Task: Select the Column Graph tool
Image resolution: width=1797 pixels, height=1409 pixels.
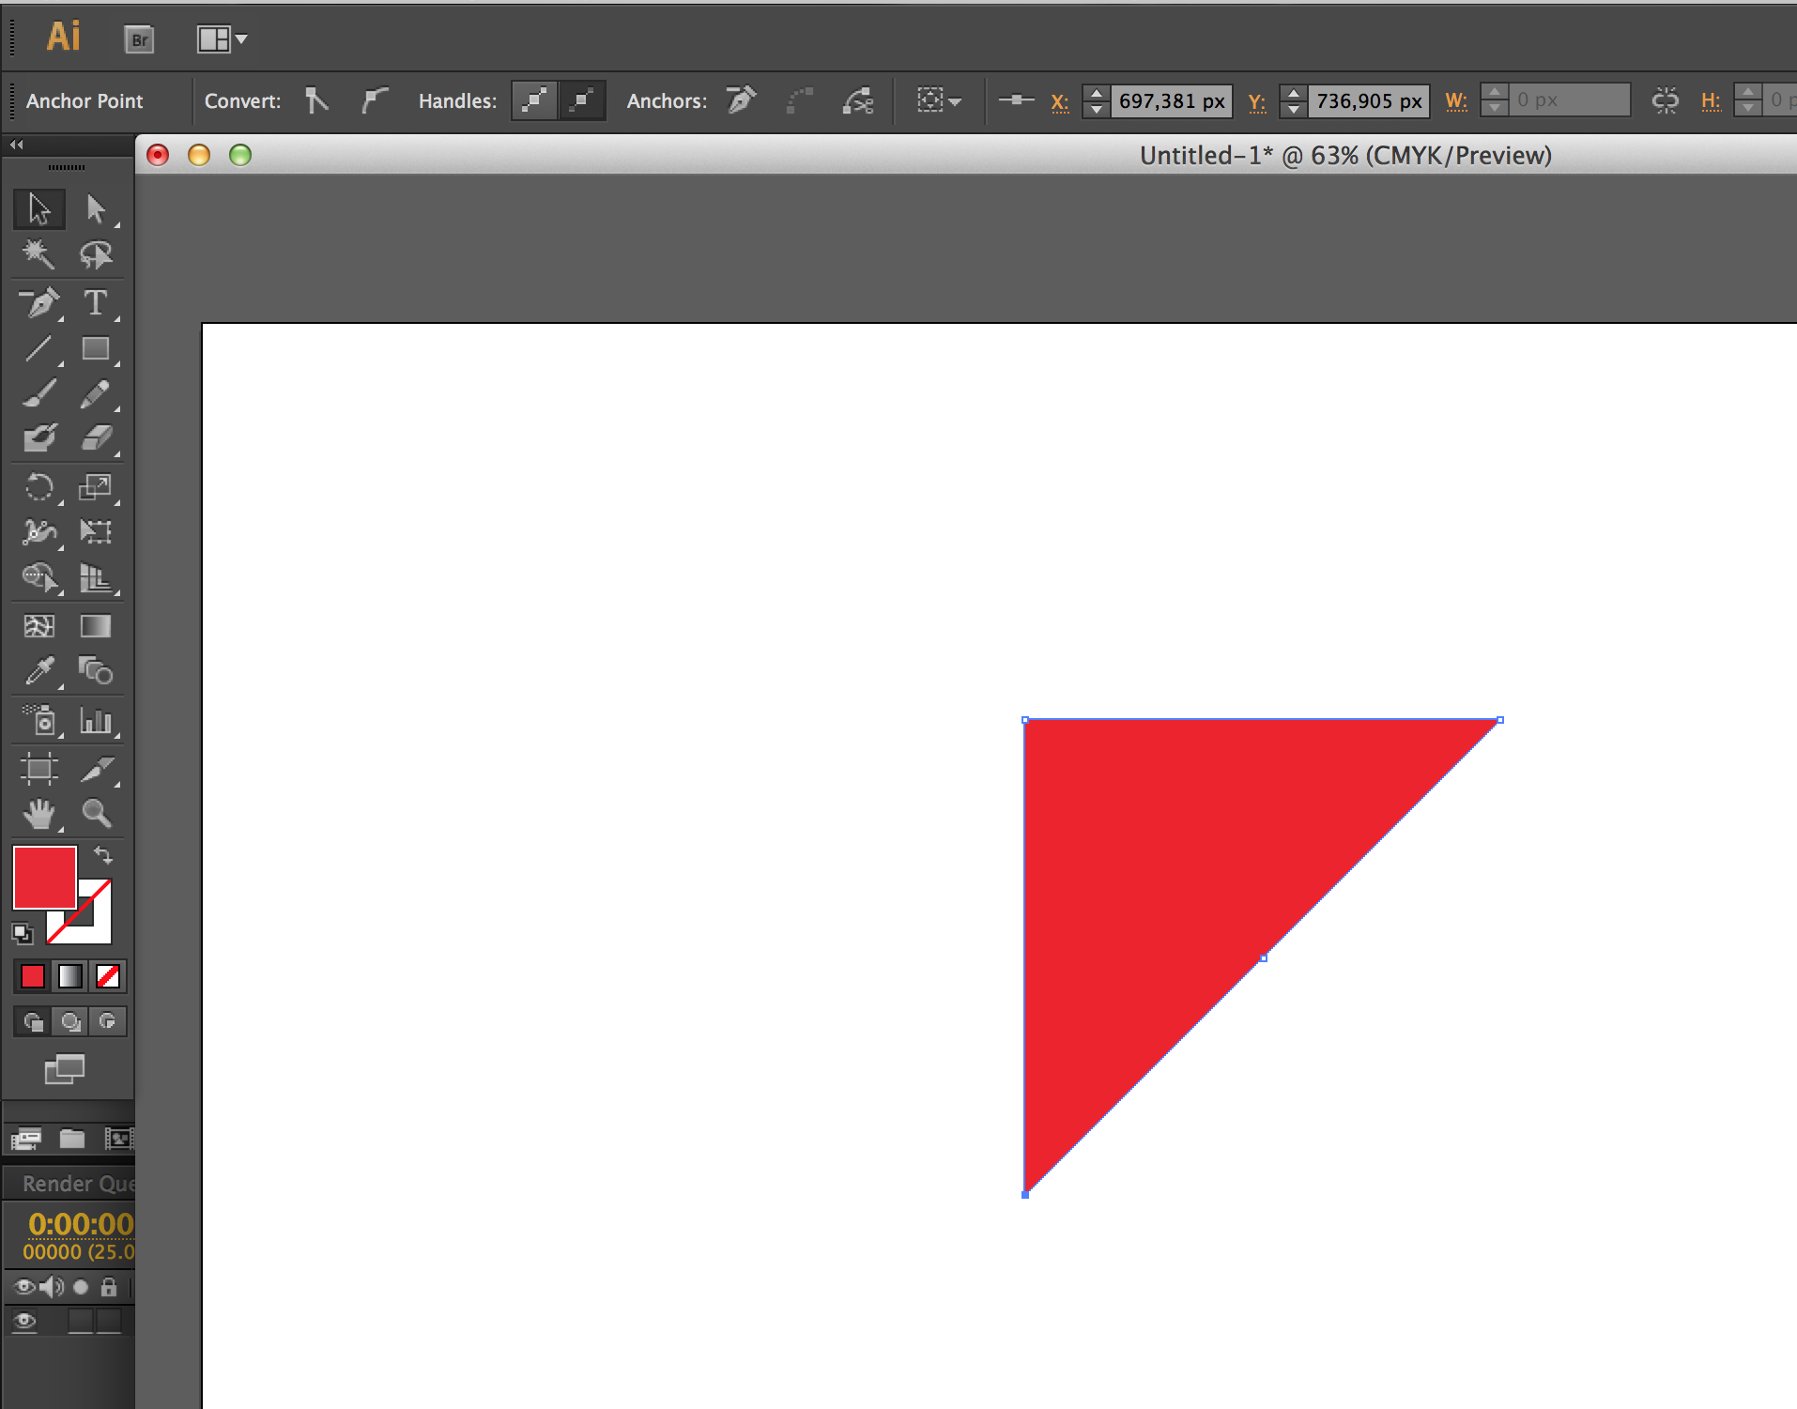Action: coord(96,721)
